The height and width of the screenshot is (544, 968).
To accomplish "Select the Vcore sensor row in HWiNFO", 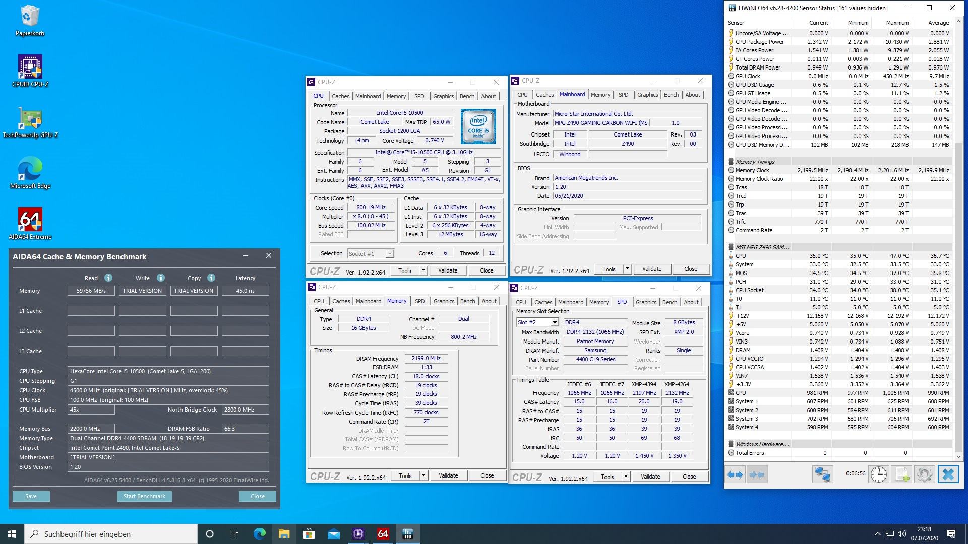I will 839,333.
